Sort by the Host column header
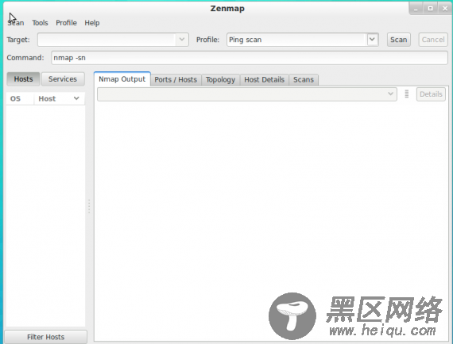This screenshot has height=344, width=453. pyautogui.click(x=60, y=98)
